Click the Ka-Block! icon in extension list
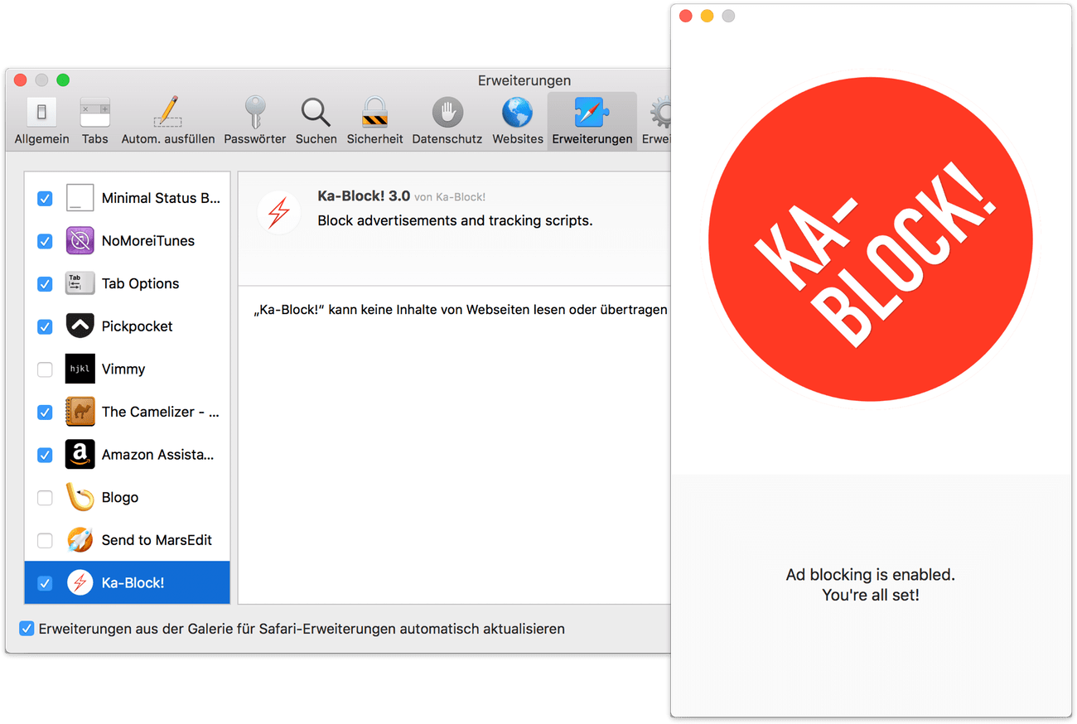1077x724 pixels. pos(80,582)
